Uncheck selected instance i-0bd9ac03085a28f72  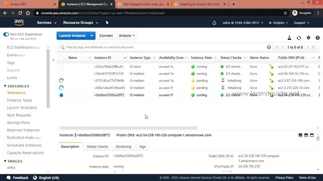click(x=61, y=95)
